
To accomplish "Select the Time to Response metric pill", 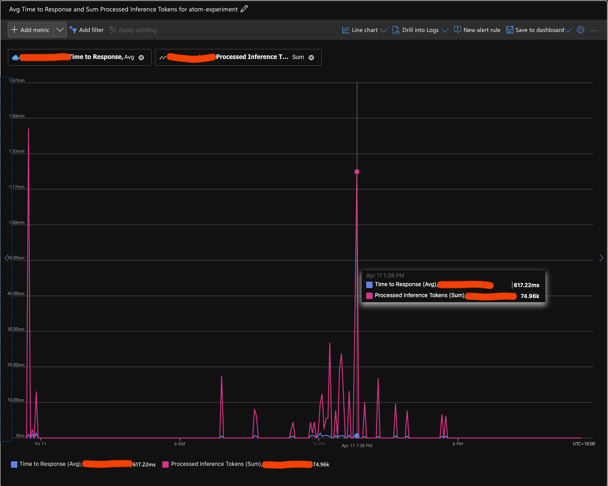I will pyautogui.click(x=79, y=57).
